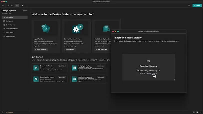
Task: Open comments via speech bubble icon
Action: point(189,5)
